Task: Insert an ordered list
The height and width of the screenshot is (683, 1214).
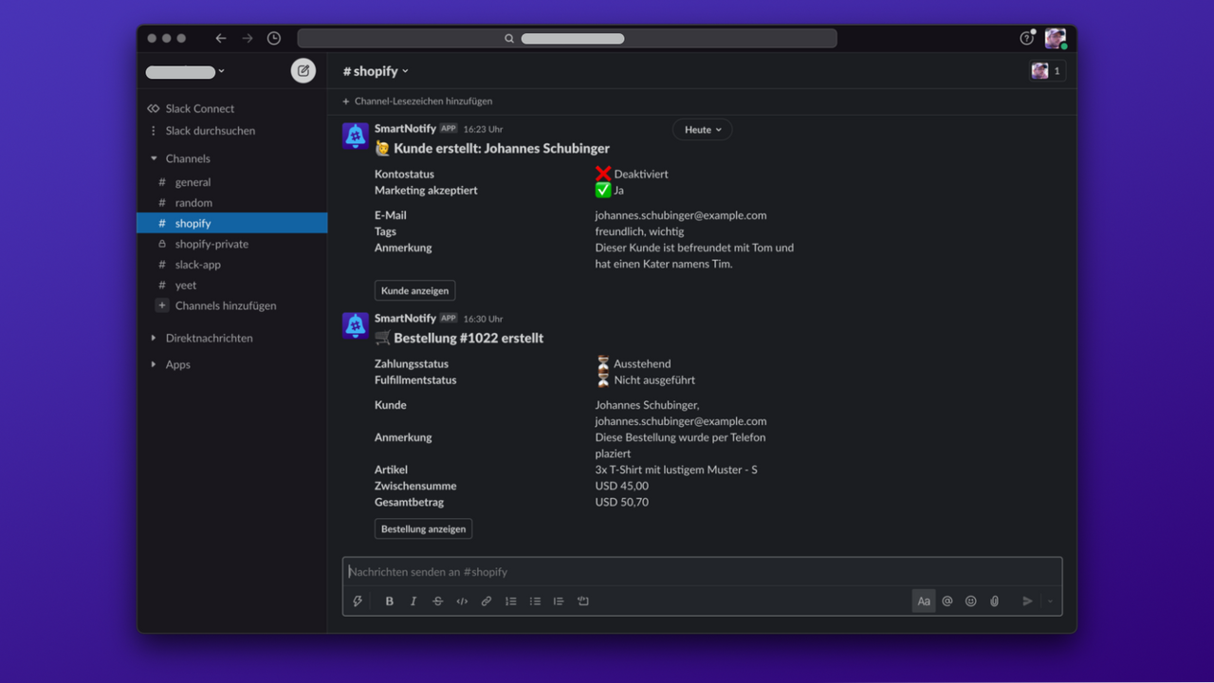Action: point(510,600)
